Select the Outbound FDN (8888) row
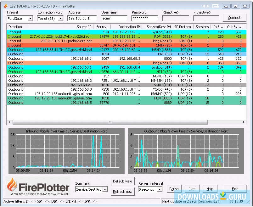Viewport: 253px width, 207px height. pyautogui.click(x=127, y=98)
